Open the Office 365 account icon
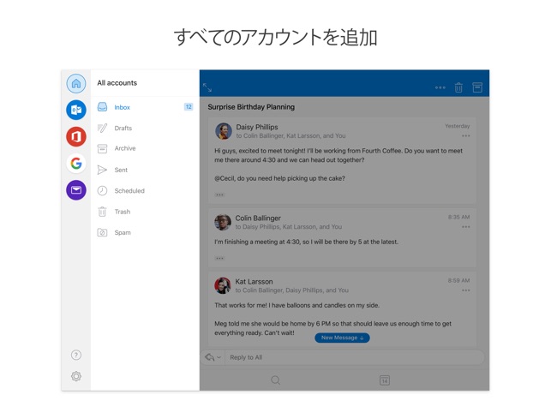This screenshot has height=413, width=551. (x=76, y=137)
